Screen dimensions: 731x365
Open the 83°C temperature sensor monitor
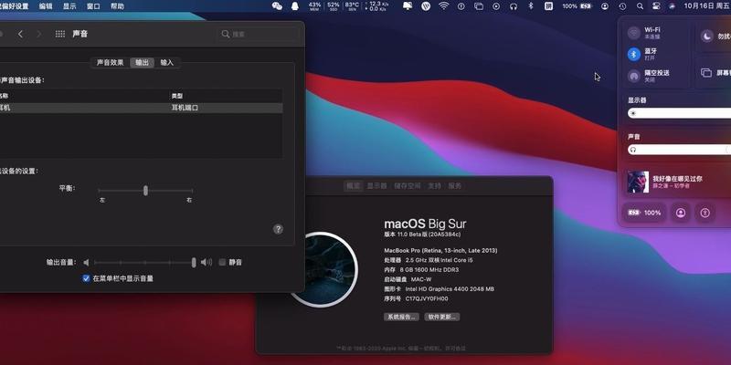pos(352,6)
